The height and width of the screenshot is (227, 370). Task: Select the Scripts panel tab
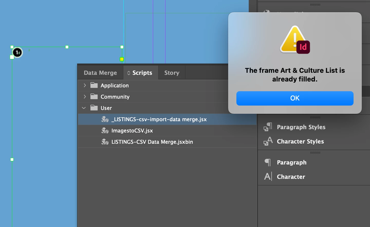pyautogui.click(x=141, y=73)
